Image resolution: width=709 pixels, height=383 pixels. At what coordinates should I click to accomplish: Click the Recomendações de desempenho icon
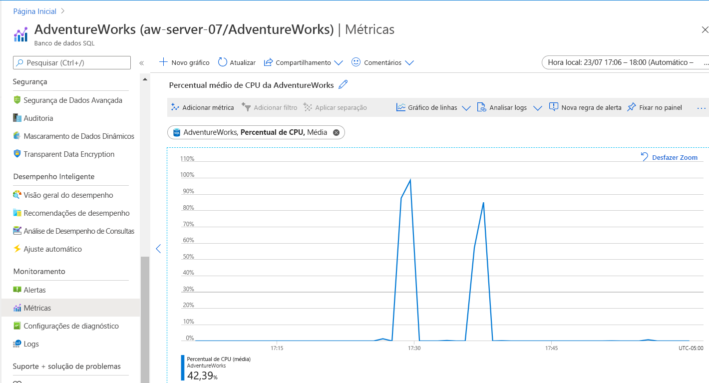click(x=17, y=213)
